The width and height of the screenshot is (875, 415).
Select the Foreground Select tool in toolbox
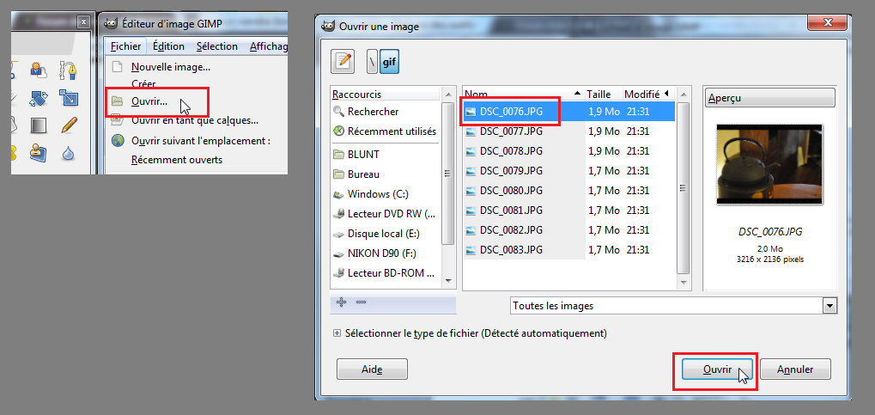(x=39, y=70)
